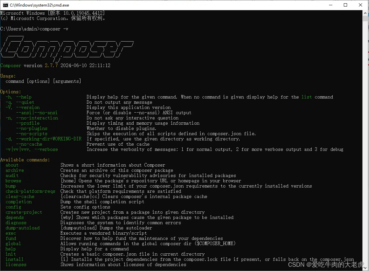Click the Microsoft Corporation copyright line
Viewport: 369px width, 271px height.
[53, 18]
